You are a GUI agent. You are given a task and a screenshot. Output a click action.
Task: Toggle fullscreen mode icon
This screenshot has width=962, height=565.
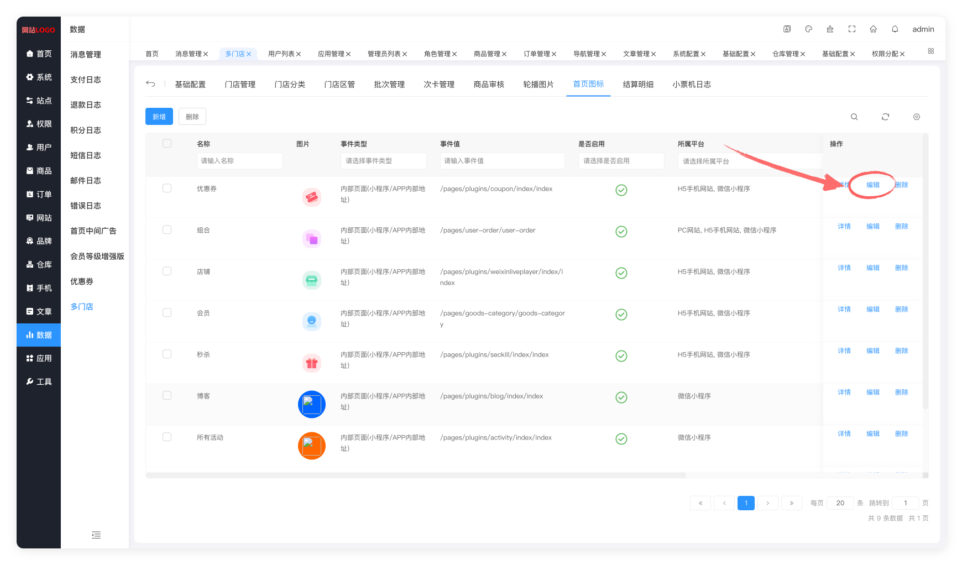click(851, 29)
